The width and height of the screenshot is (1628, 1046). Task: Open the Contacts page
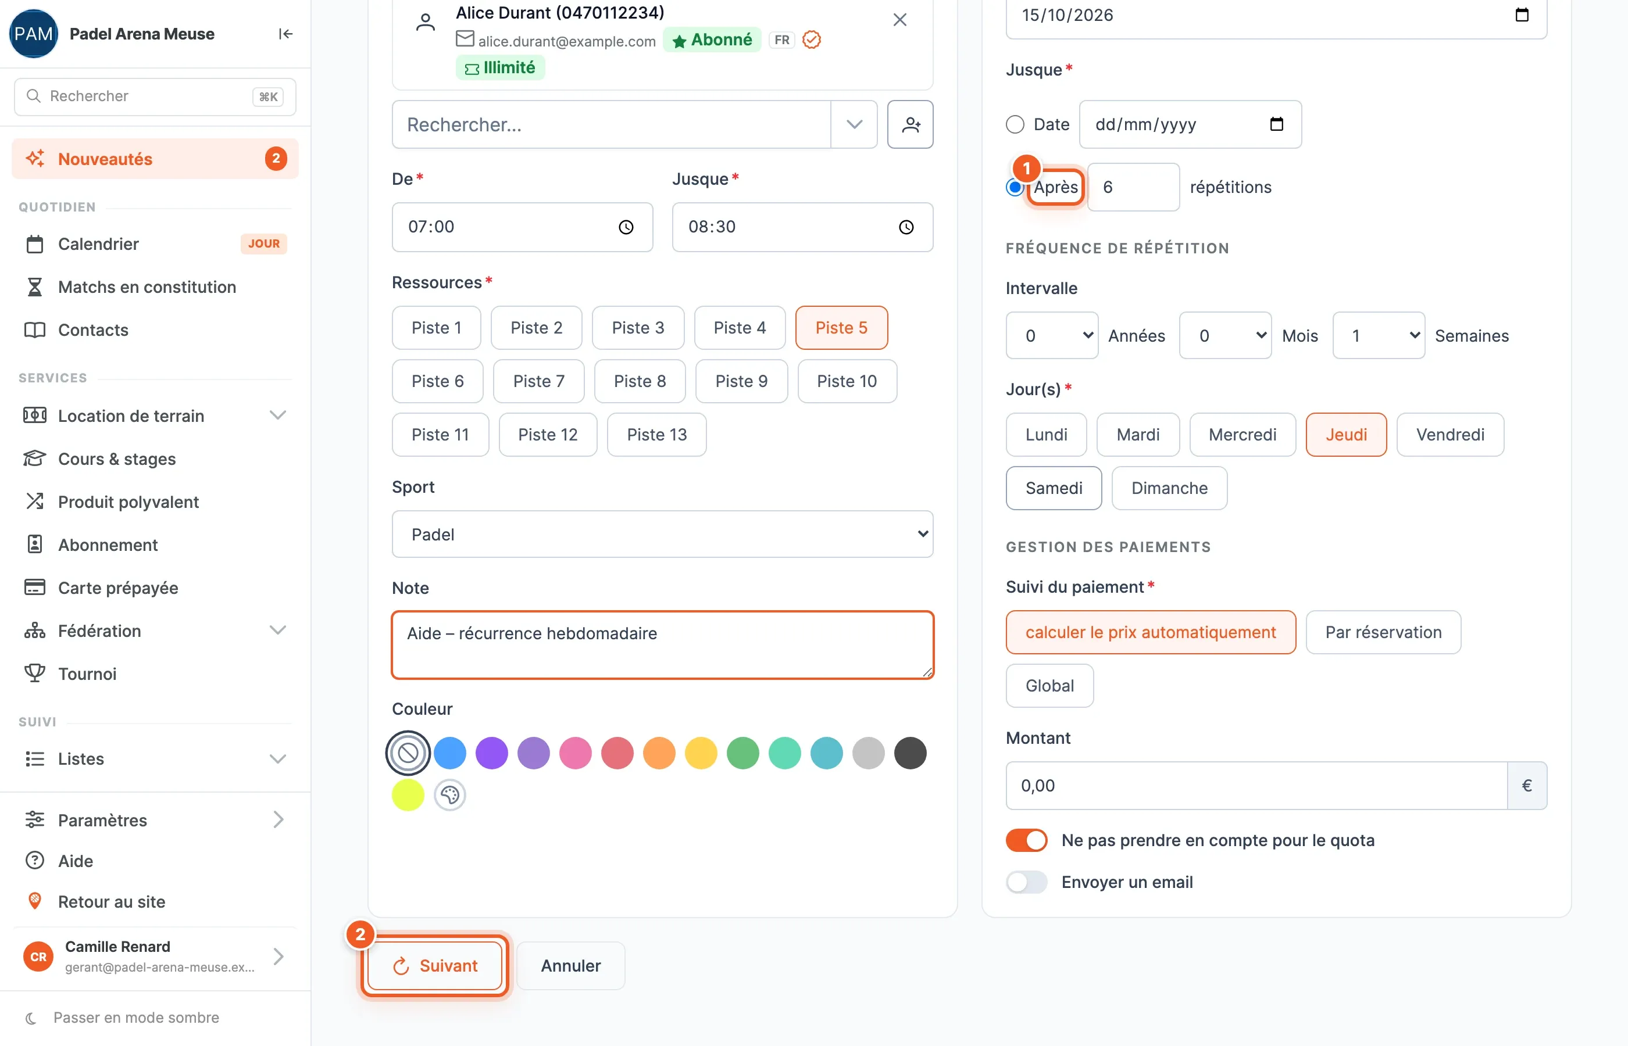[156, 330]
